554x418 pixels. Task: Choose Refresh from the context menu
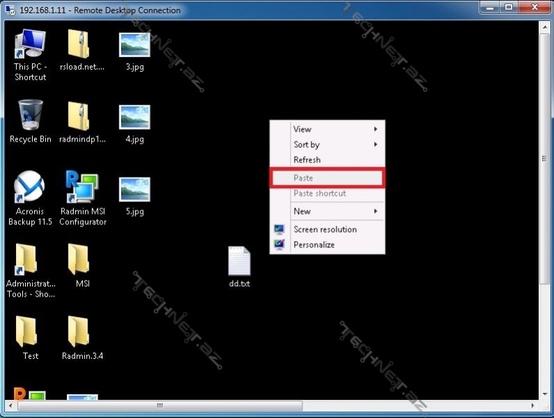point(307,160)
